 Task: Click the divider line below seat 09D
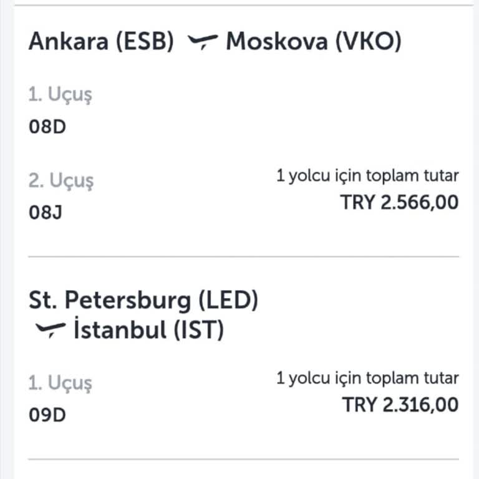(x=244, y=460)
